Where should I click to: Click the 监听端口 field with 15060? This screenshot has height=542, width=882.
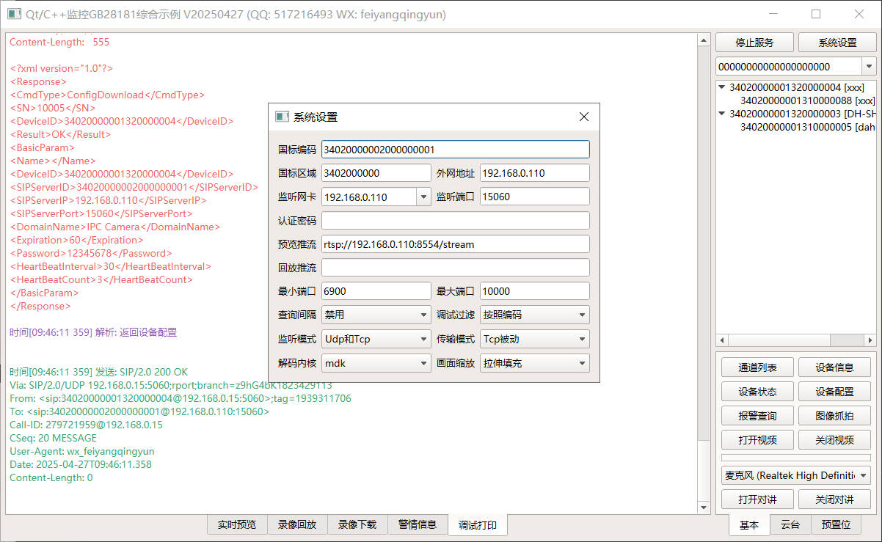coord(534,197)
